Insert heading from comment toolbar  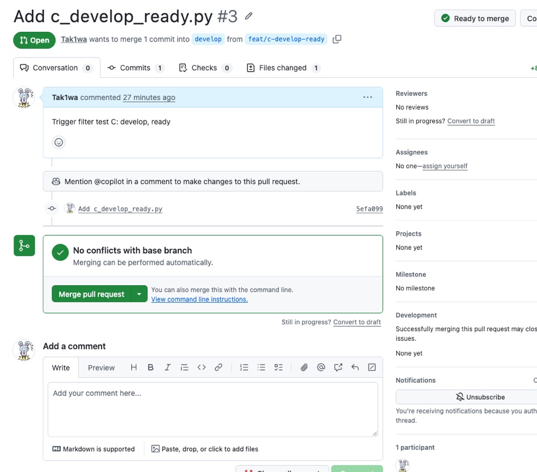(133, 367)
